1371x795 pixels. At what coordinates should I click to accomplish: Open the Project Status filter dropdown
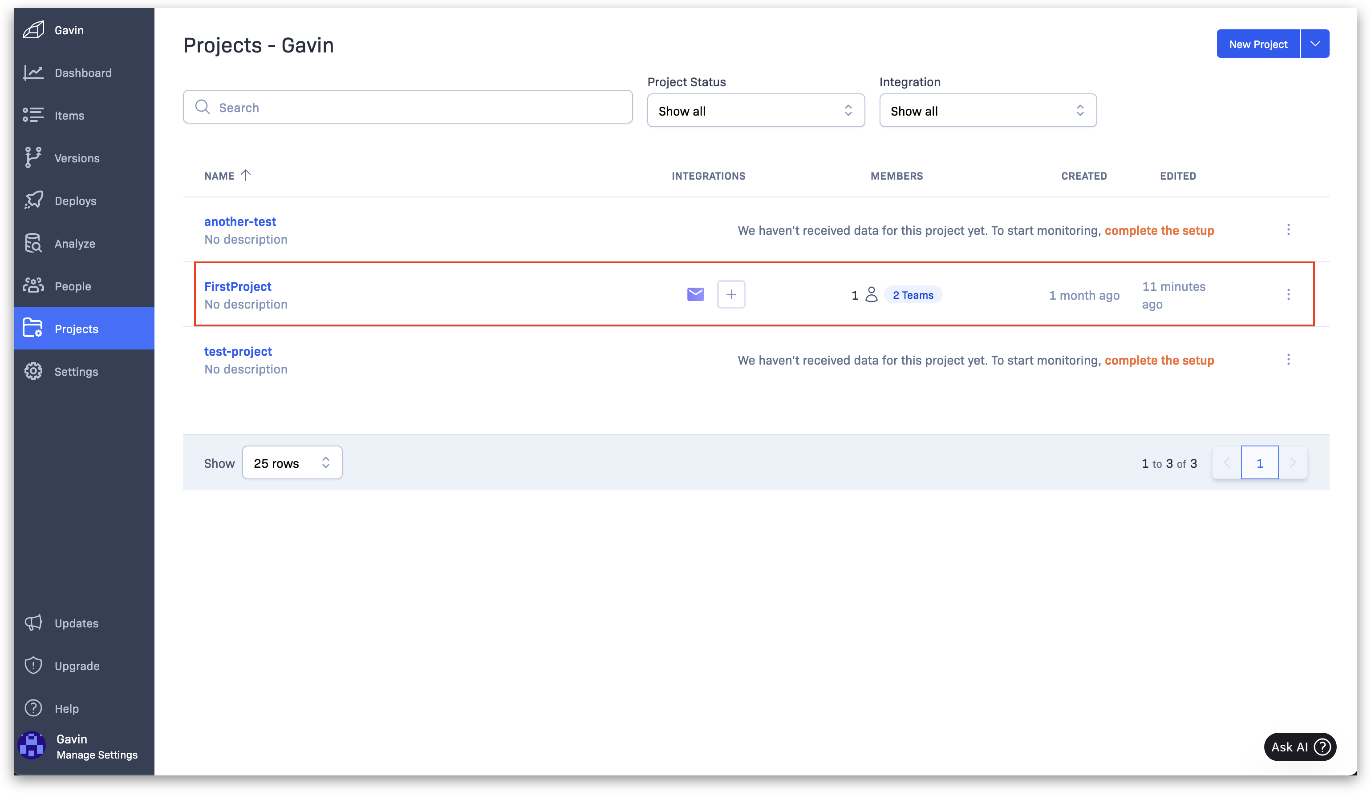[x=755, y=111]
